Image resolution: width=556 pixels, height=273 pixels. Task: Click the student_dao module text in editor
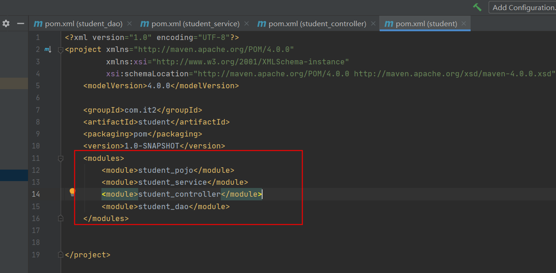point(163,206)
